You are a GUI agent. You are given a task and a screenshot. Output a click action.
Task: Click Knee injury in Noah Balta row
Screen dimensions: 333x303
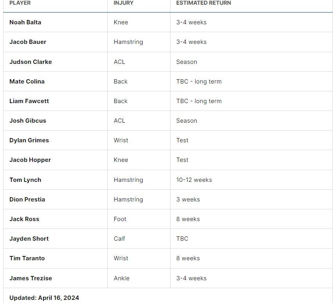[x=121, y=22]
